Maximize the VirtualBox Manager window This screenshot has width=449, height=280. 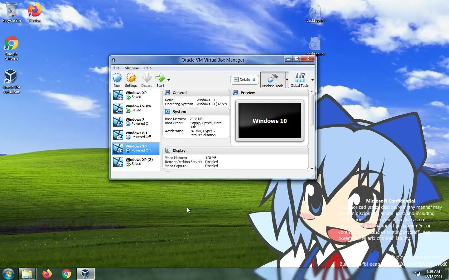click(x=297, y=58)
